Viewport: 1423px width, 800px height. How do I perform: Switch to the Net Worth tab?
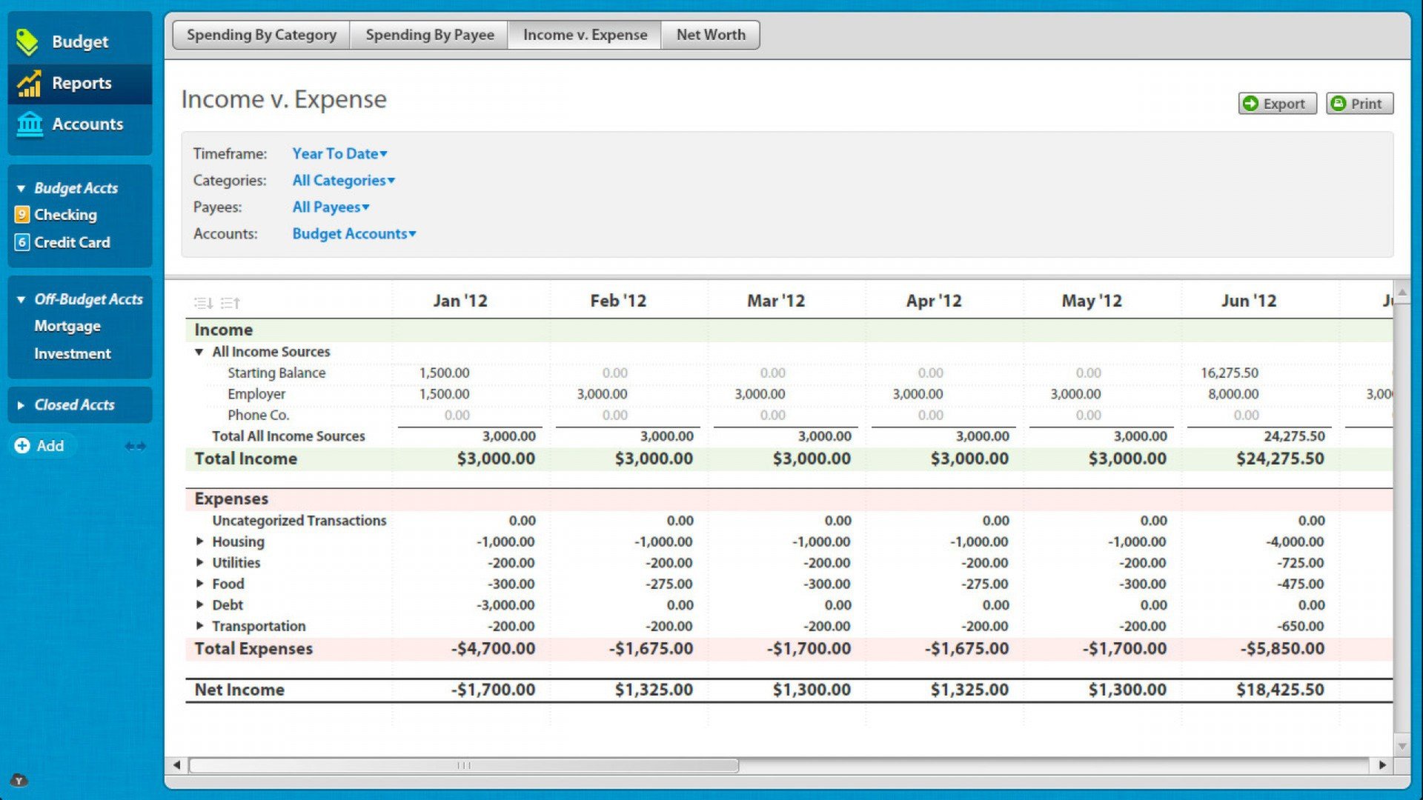[x=711, y=34]
